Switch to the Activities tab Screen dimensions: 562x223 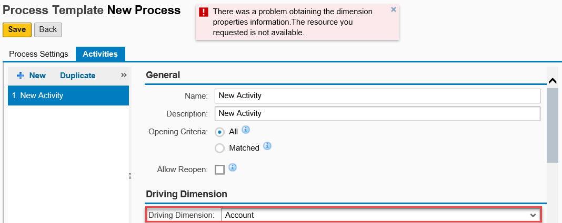point(101,54)
